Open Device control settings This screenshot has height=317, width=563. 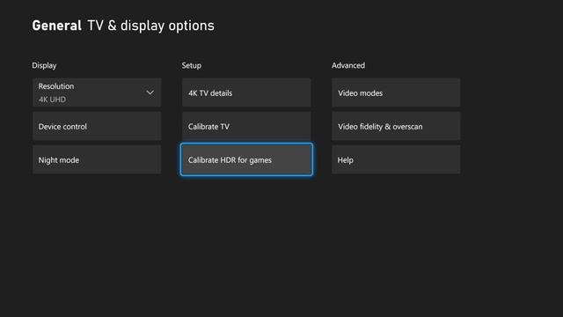(x=97, y=126)
